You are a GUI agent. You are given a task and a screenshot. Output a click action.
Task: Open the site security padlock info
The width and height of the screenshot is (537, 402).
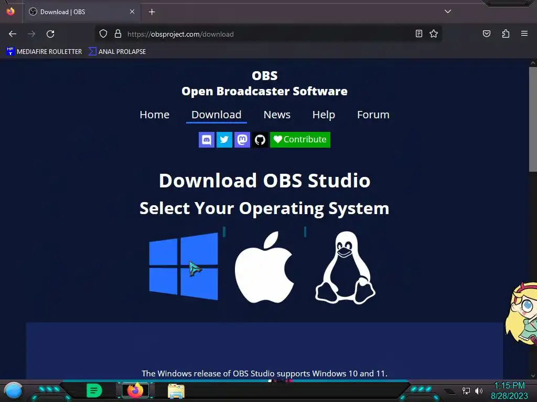tap(118, 34)
